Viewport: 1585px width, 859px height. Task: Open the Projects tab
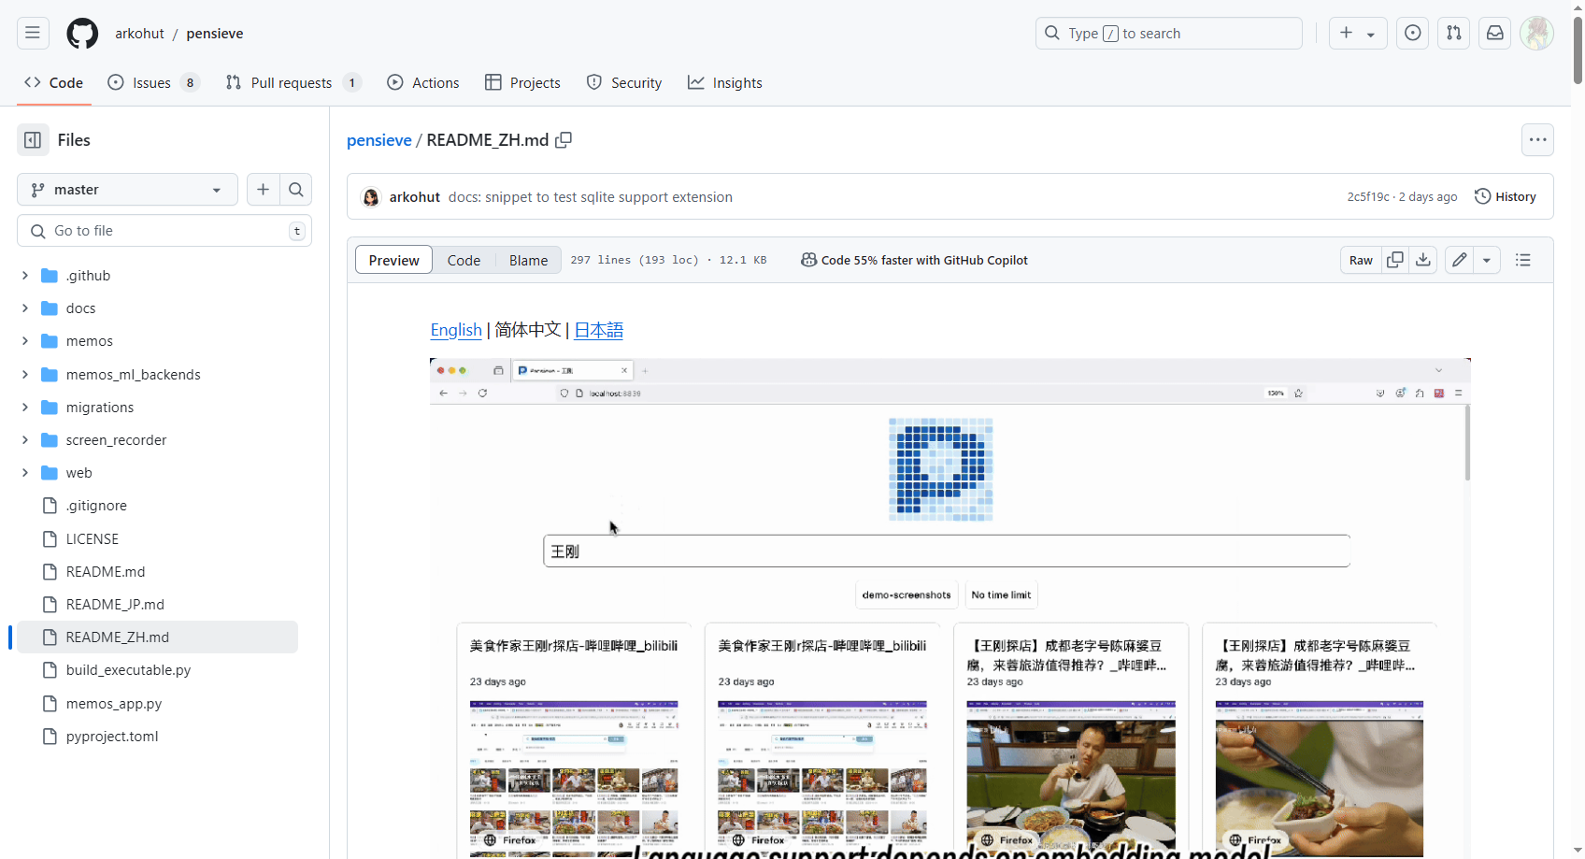click(x=523, y=82)
